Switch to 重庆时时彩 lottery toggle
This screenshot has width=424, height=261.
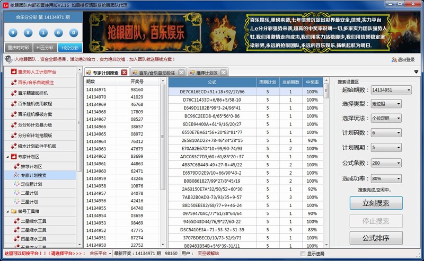click(19, 47)
